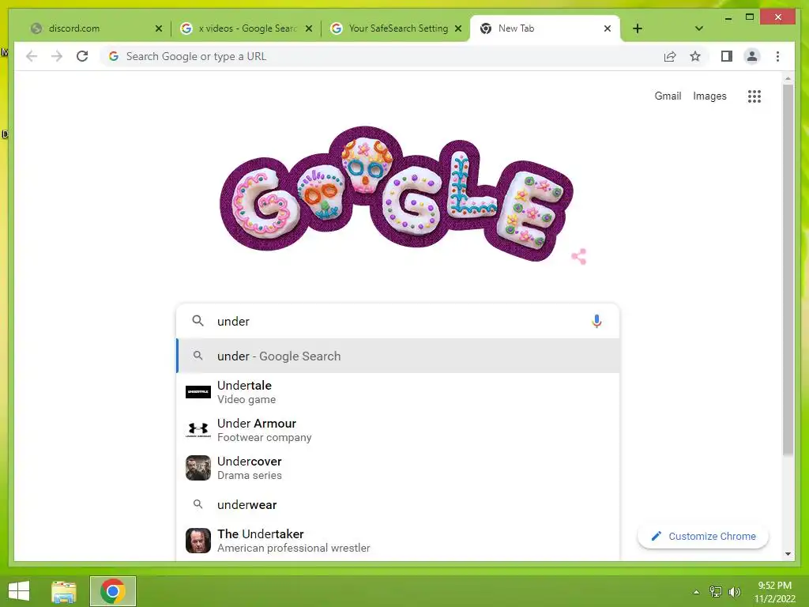This screenshot has width=809, height=607.
Task: Click the Customize Chrome button
Action: tap(702, 537)
